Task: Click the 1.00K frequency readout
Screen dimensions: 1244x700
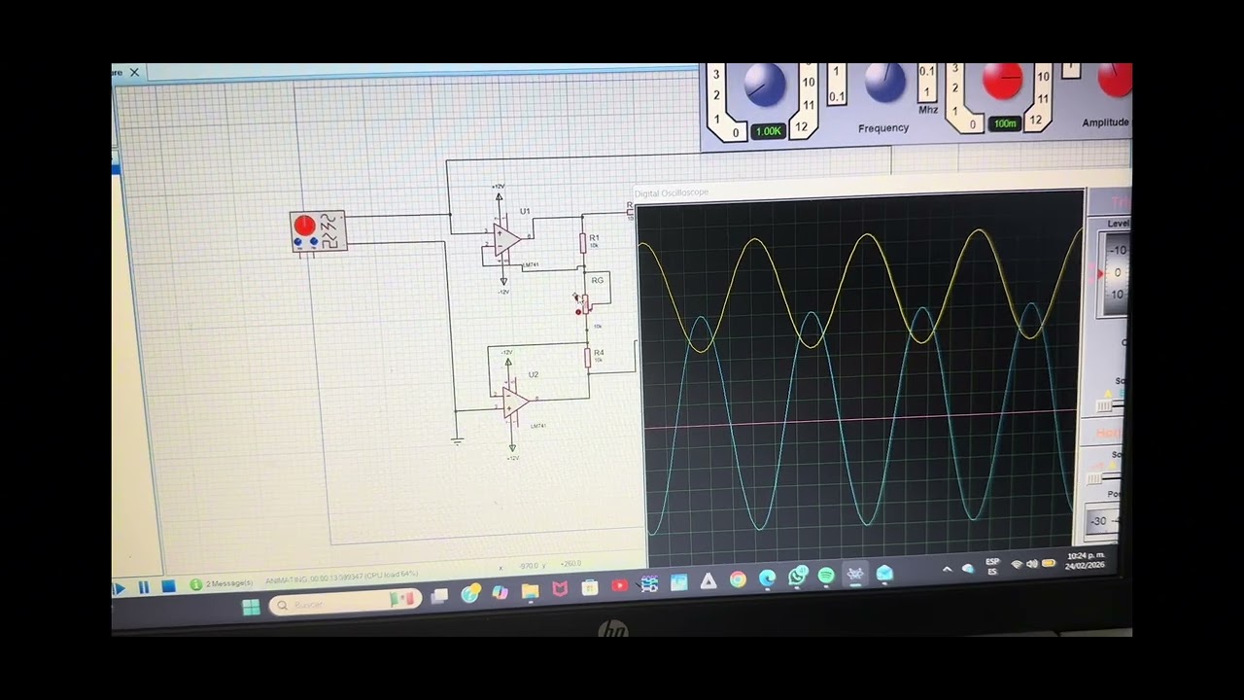Action: [x=768, y=131]
